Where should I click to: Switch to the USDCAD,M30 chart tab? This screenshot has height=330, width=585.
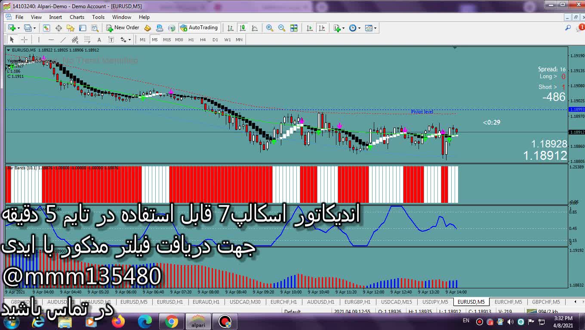pos(245,302)
